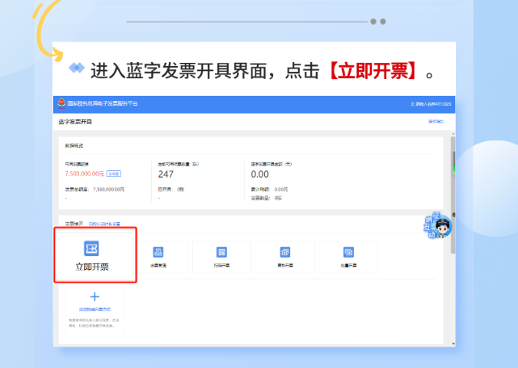
Task: Open the blue link at far right of 蓝字发票开具
Action: click(437, 121)
